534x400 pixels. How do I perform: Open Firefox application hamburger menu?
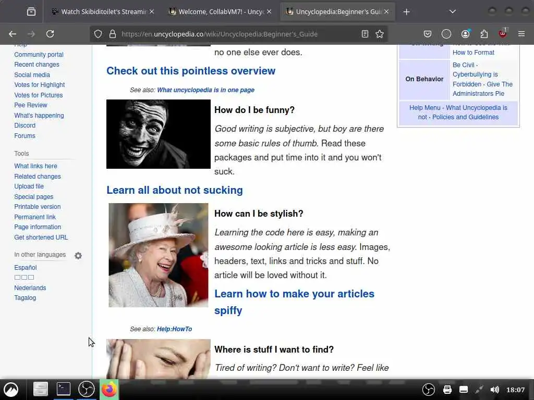(521, 34)
